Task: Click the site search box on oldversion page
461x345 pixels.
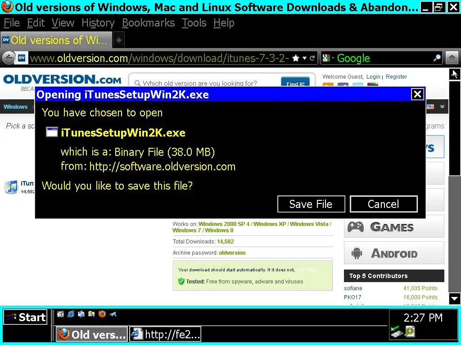Action: [x=206, y=83]
